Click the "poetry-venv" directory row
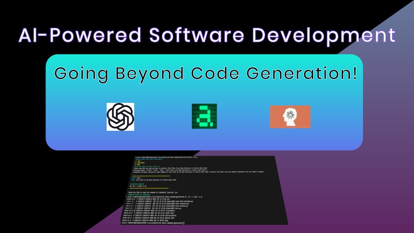Image resolution: width=414 pixels, height=233 pixels. (148, 218)
